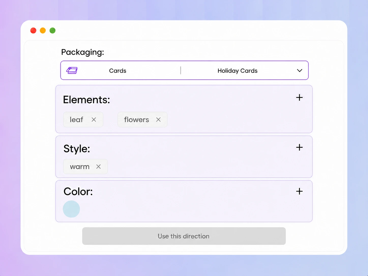Maximize the window with green button
368x276 pixels.
52,30
